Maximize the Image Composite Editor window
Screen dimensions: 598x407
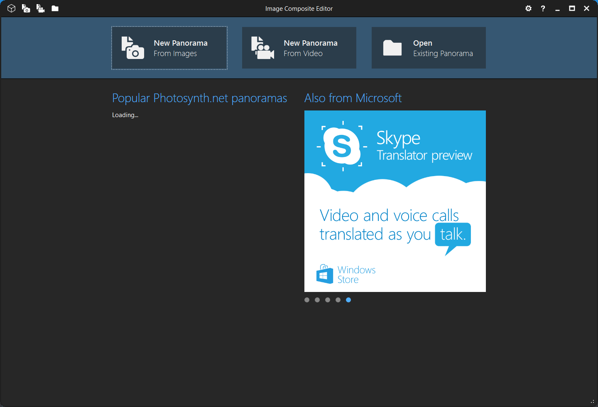tap(572, 8)
